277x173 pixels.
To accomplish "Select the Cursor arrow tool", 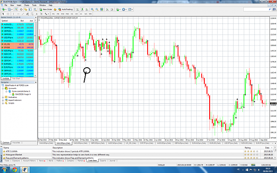I will (3, 14).
